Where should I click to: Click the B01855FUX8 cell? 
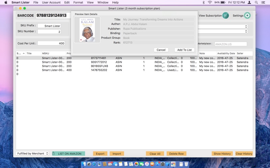pyautogui.click(x=100, y=66)
